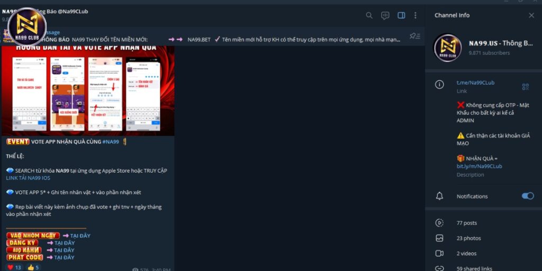Open search in this channel
This screenshot has height=271, width=542.
point(369,15)
